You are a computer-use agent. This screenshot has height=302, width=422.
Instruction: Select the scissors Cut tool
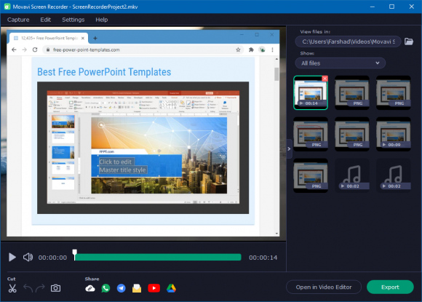(x=12, y=288)
